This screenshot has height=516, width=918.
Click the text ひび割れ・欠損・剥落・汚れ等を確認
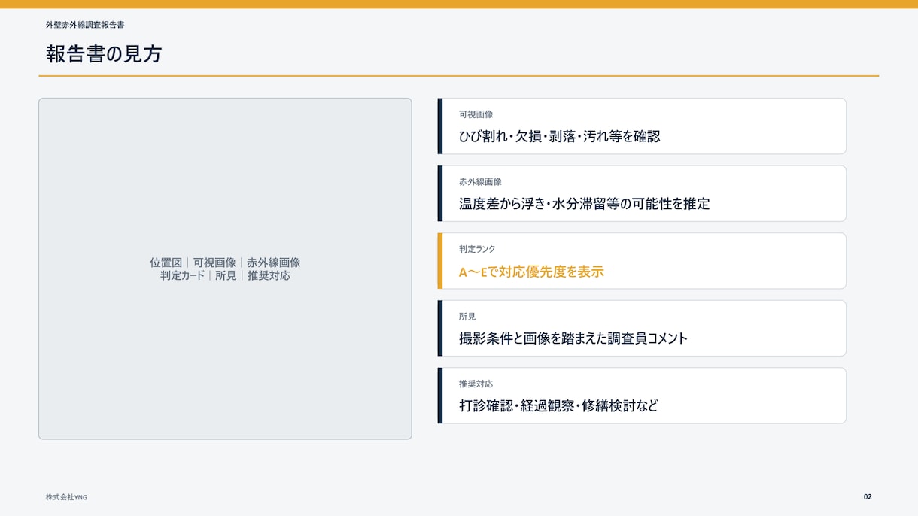click(x=559, y=137)
